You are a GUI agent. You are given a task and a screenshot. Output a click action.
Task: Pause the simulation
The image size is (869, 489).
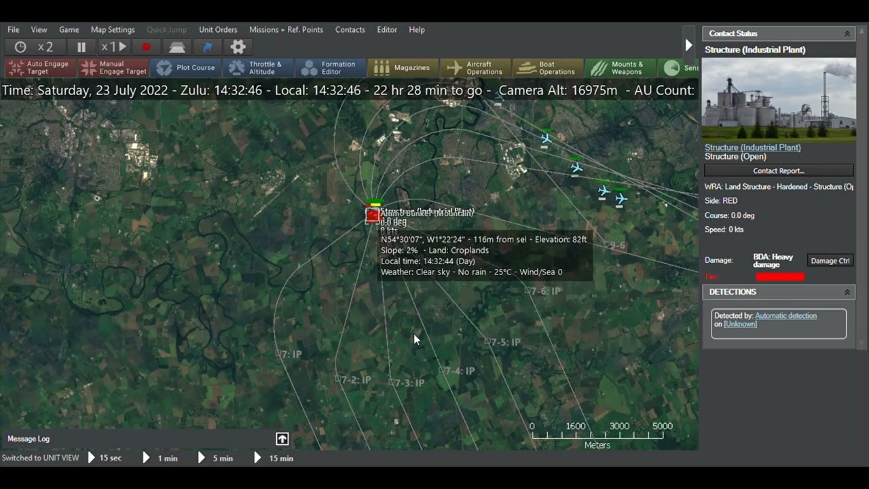pyautogui.click(x=81, y=47)
